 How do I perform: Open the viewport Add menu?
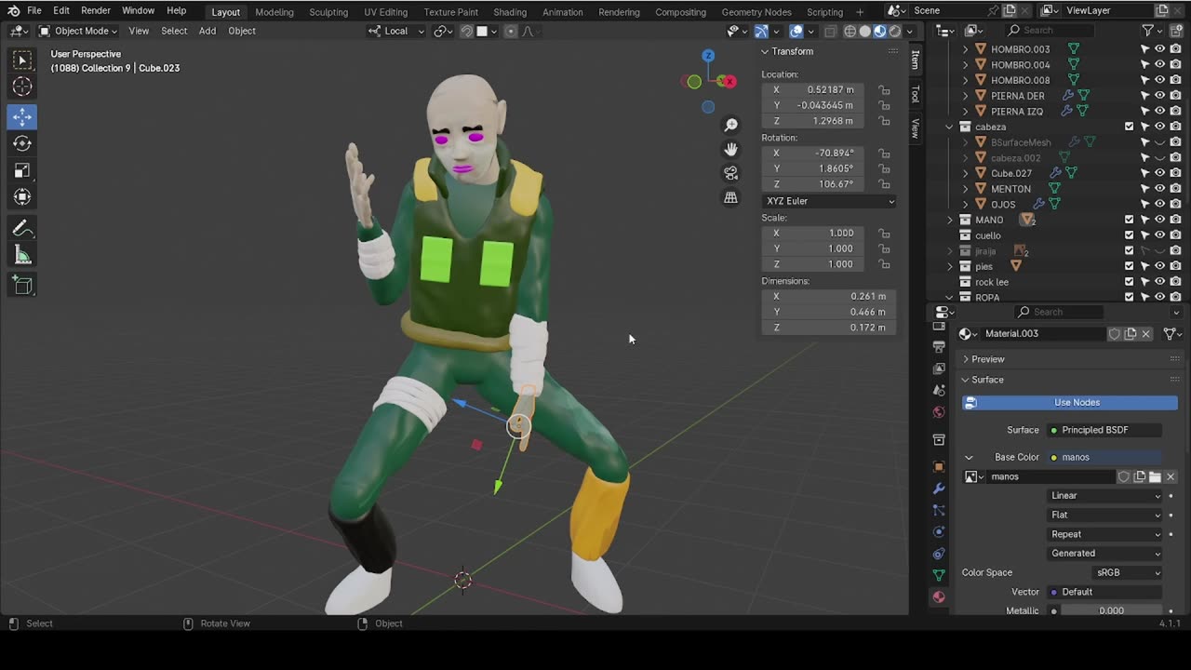pyautogui.click(x=207, y=31)
